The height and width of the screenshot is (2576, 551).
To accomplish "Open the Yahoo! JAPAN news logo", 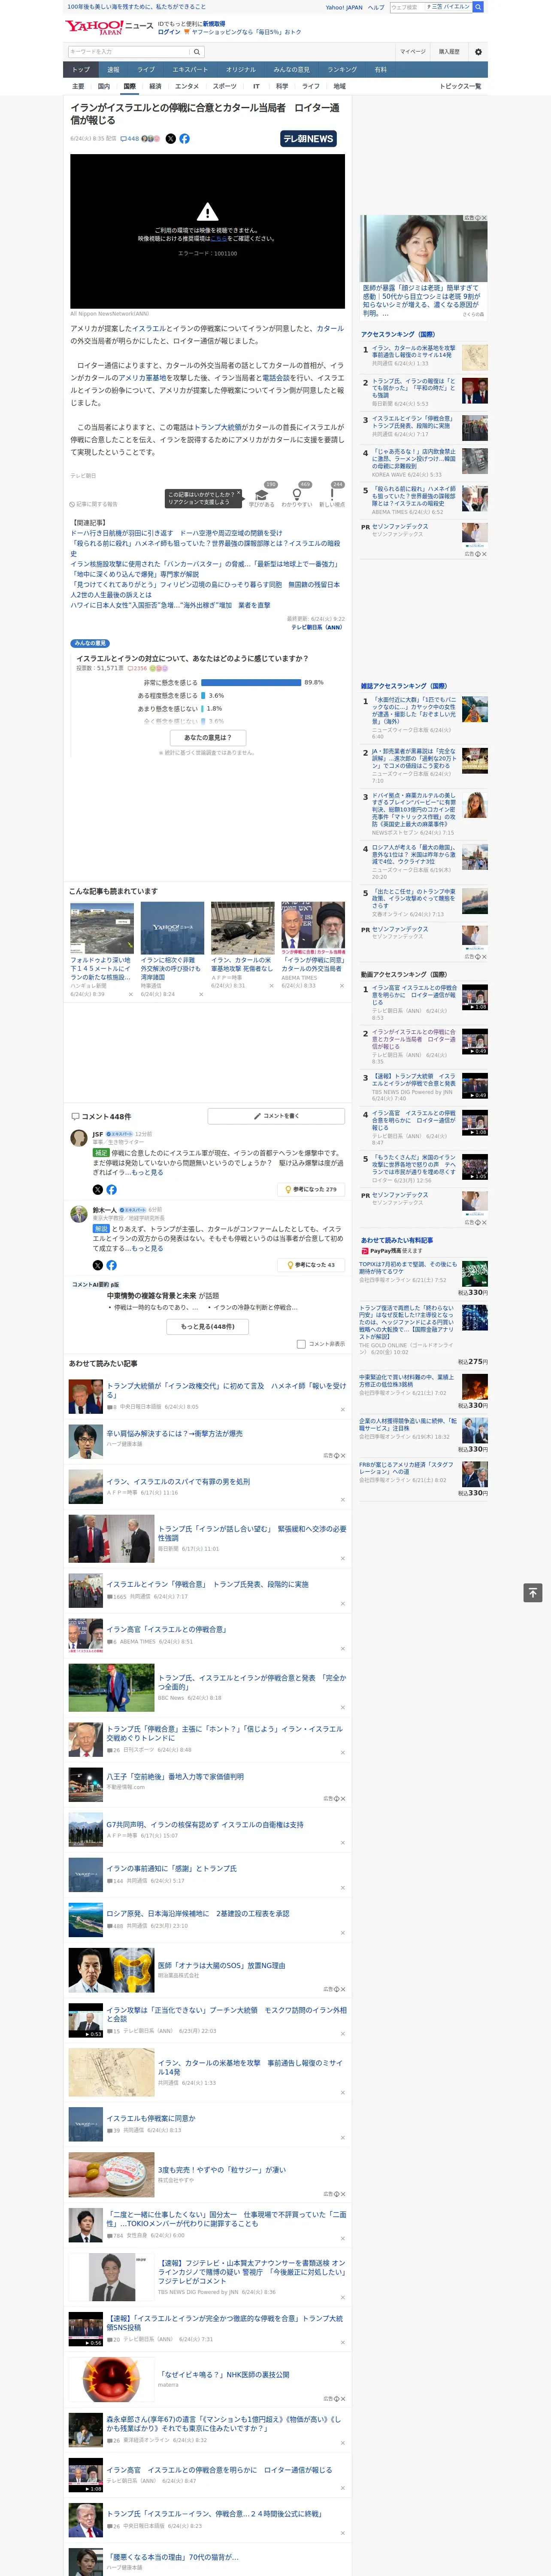I will [109, 27].
